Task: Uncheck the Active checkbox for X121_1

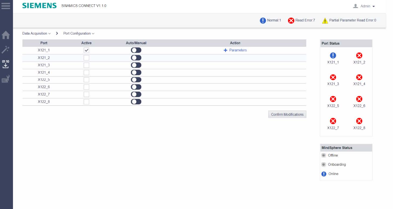Action: pyautogui.click(x=86, y=50)
